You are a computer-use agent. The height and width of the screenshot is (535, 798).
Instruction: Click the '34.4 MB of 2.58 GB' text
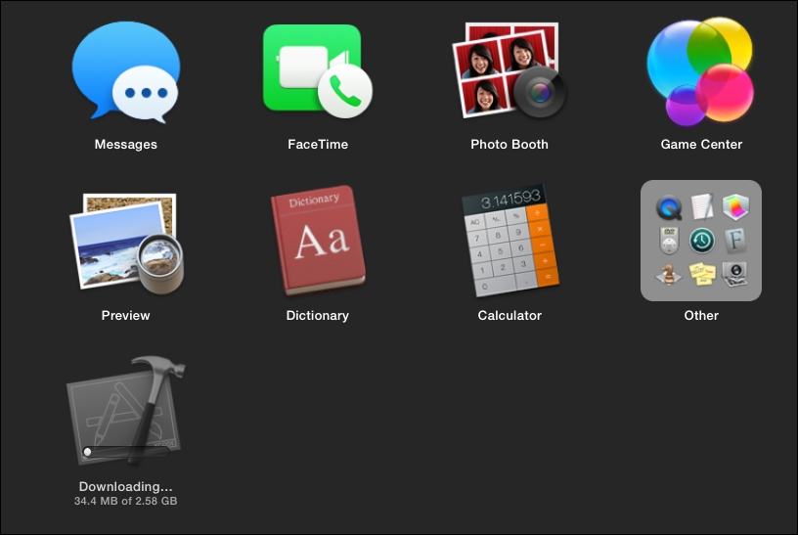(x=126, y=501)
